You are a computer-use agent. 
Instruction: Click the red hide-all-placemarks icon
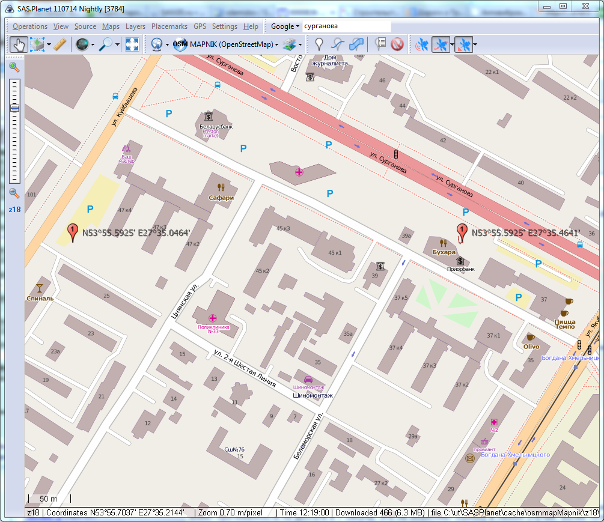click(x=397, y=44)
